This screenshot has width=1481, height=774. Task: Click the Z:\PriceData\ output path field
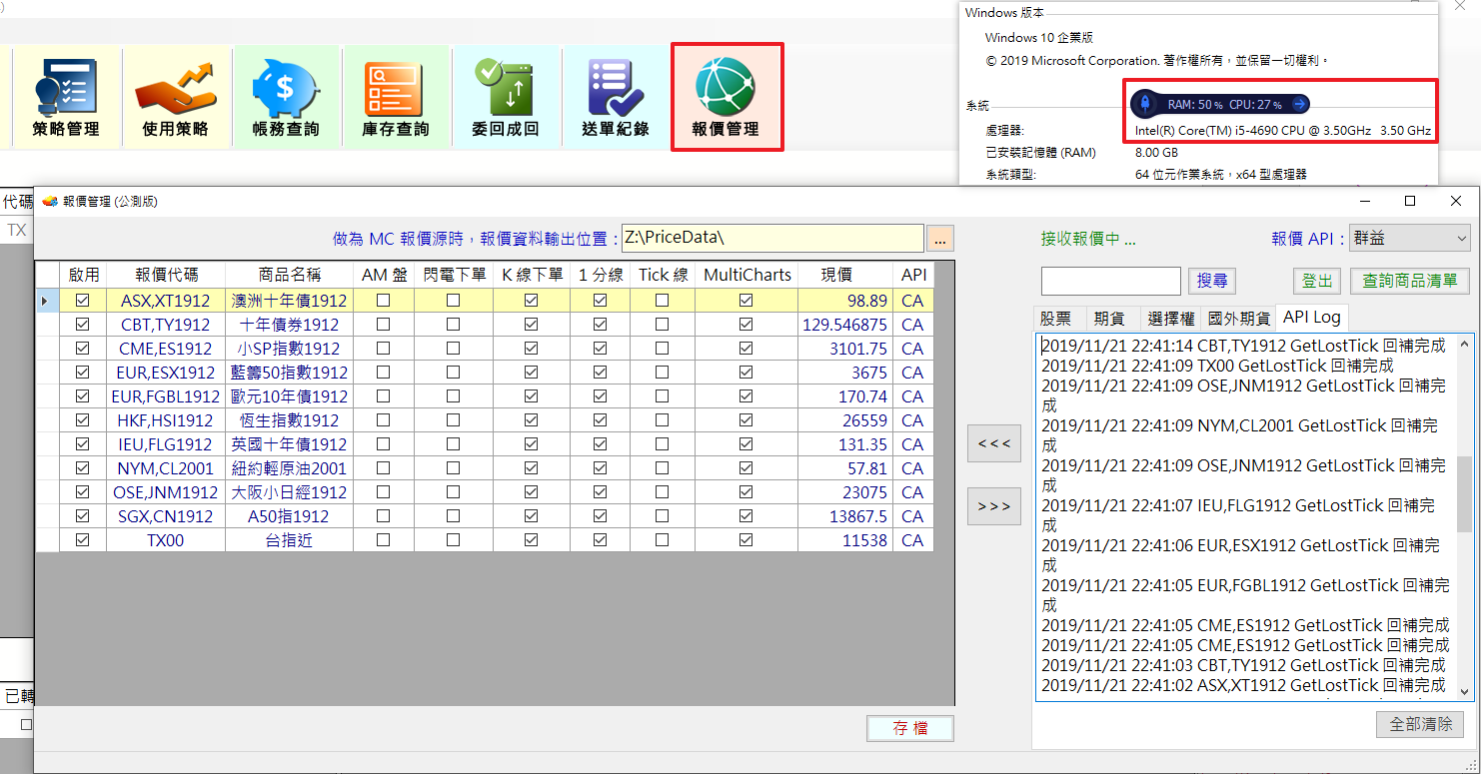[x=772, y=238]
